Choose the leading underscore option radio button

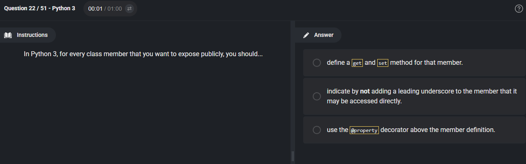click(317, 96)
